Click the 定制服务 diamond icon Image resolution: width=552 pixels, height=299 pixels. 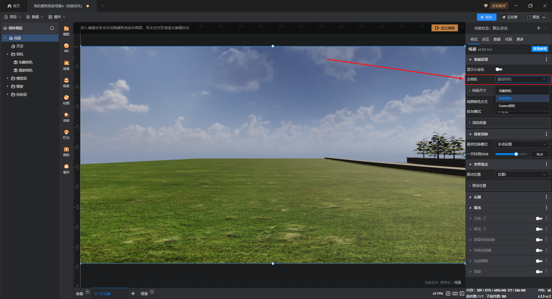[486, 6]
